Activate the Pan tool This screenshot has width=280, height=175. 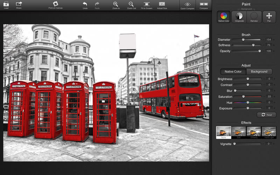click(x=269, y=16)
